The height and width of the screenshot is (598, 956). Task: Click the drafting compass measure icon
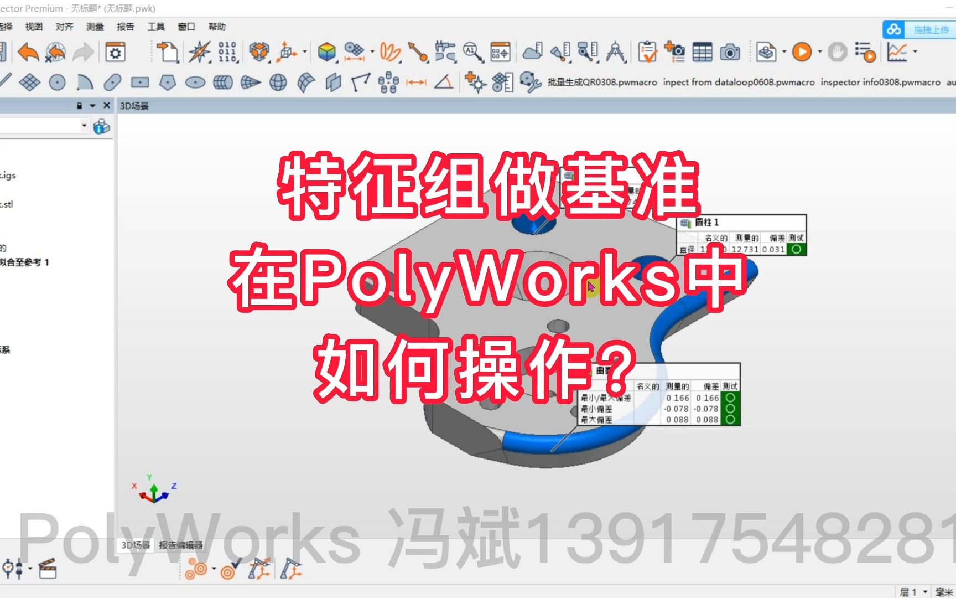click(616, 52)
